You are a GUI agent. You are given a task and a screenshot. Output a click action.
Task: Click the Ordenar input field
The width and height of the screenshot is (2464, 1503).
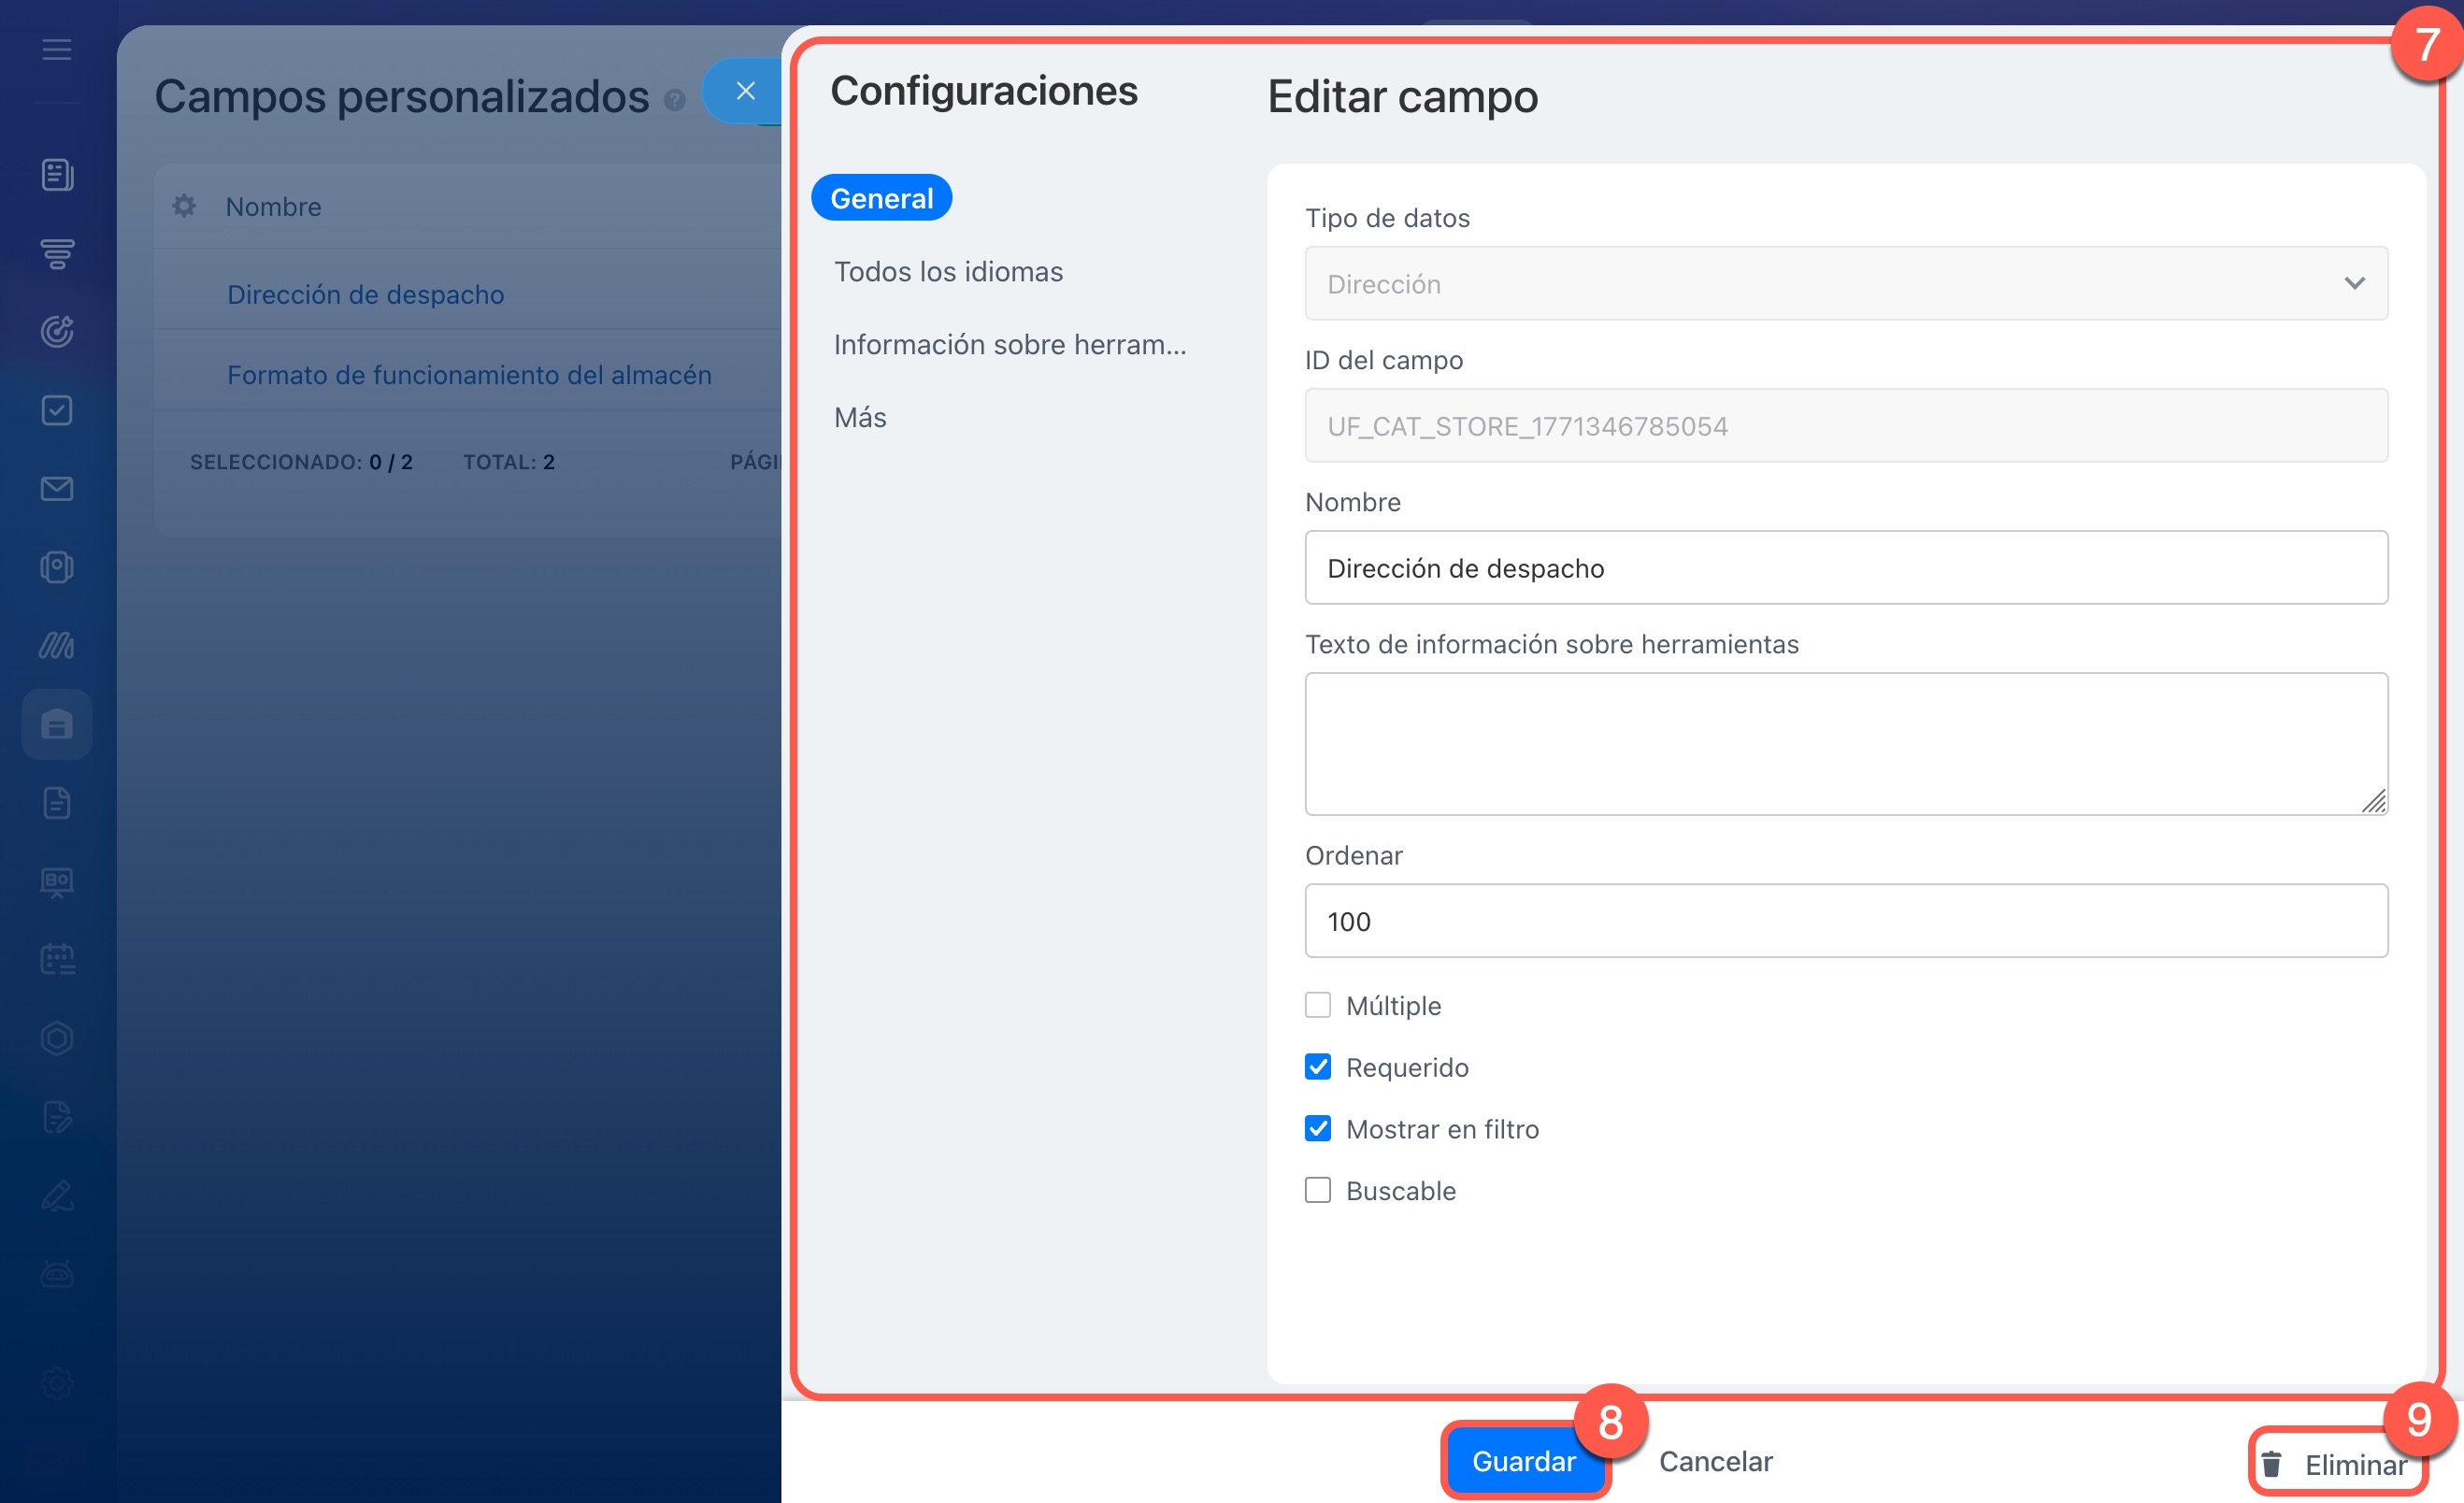(x=1846, y=921)
